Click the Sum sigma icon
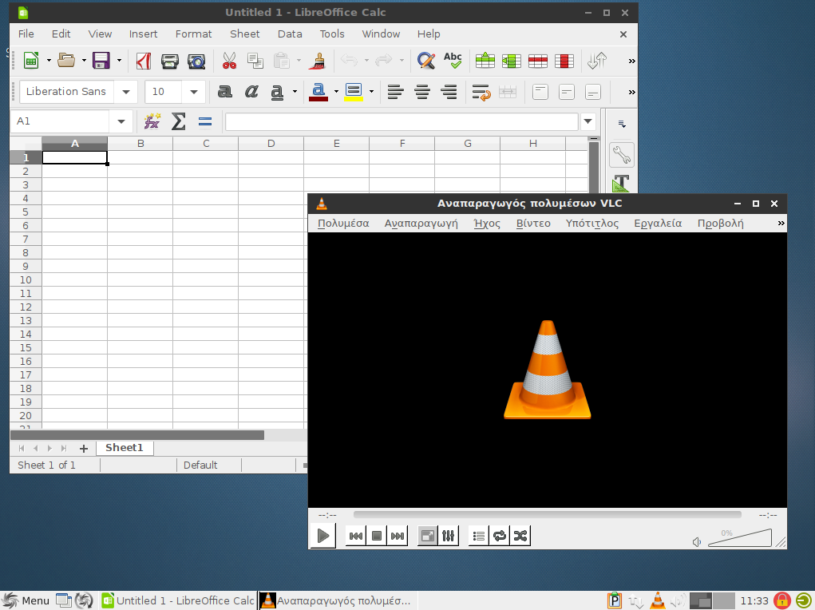The width and height of the screenshot is (815, 610). [178, 121]
